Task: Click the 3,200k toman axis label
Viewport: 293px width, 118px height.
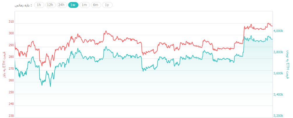Action: coord(280,116)
